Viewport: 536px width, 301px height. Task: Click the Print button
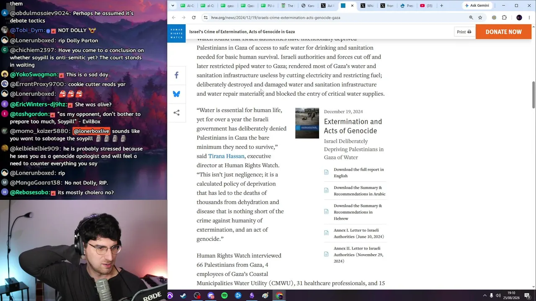[x=464, y=32]
